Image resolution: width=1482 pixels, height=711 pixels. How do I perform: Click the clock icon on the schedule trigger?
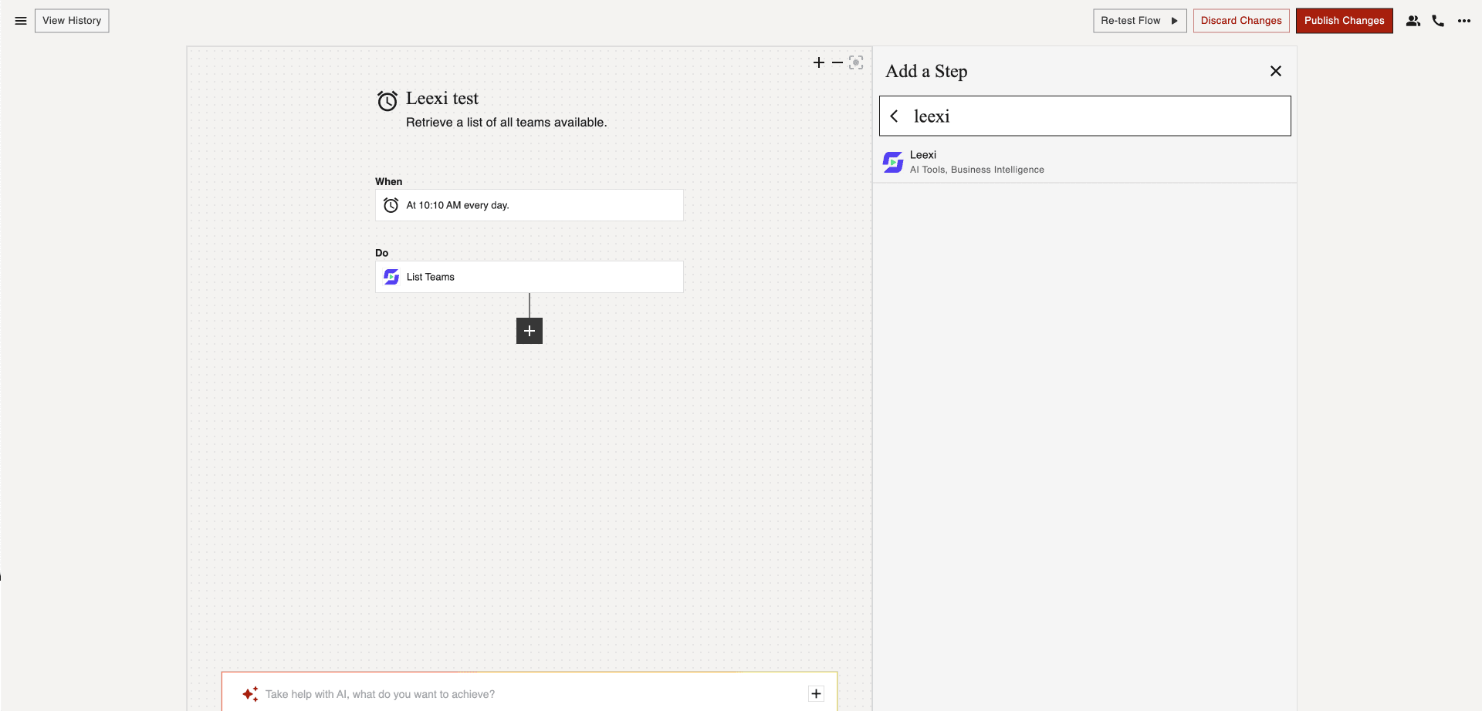391,205
